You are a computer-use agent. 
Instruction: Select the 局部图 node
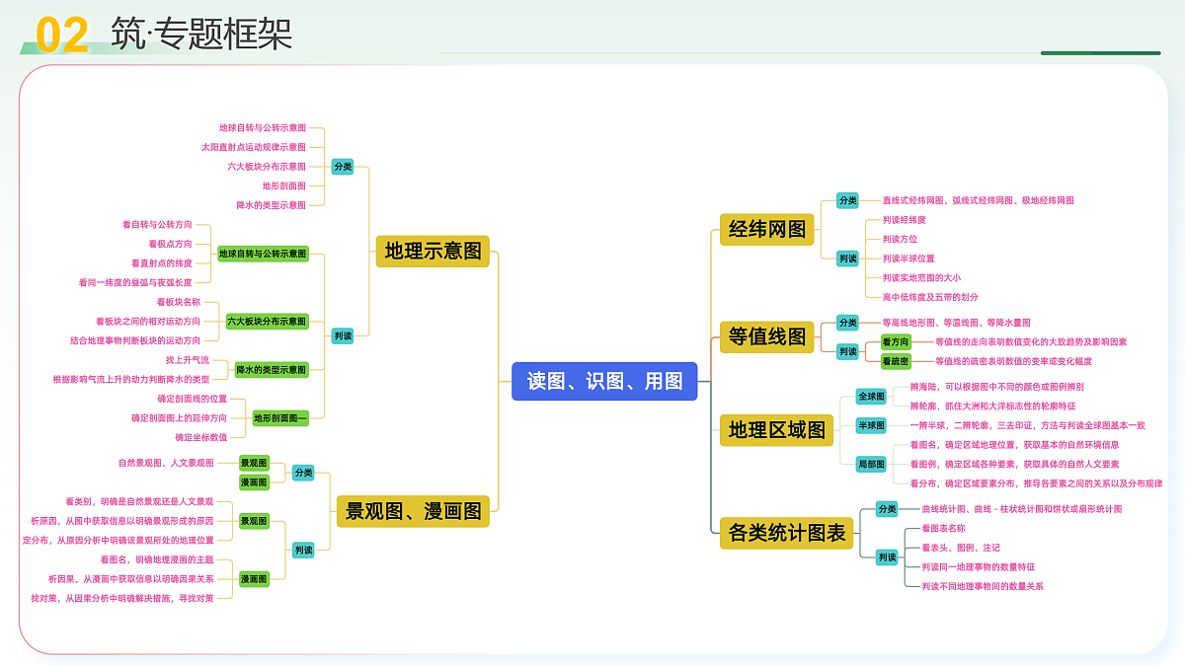(x=871, y=465)
